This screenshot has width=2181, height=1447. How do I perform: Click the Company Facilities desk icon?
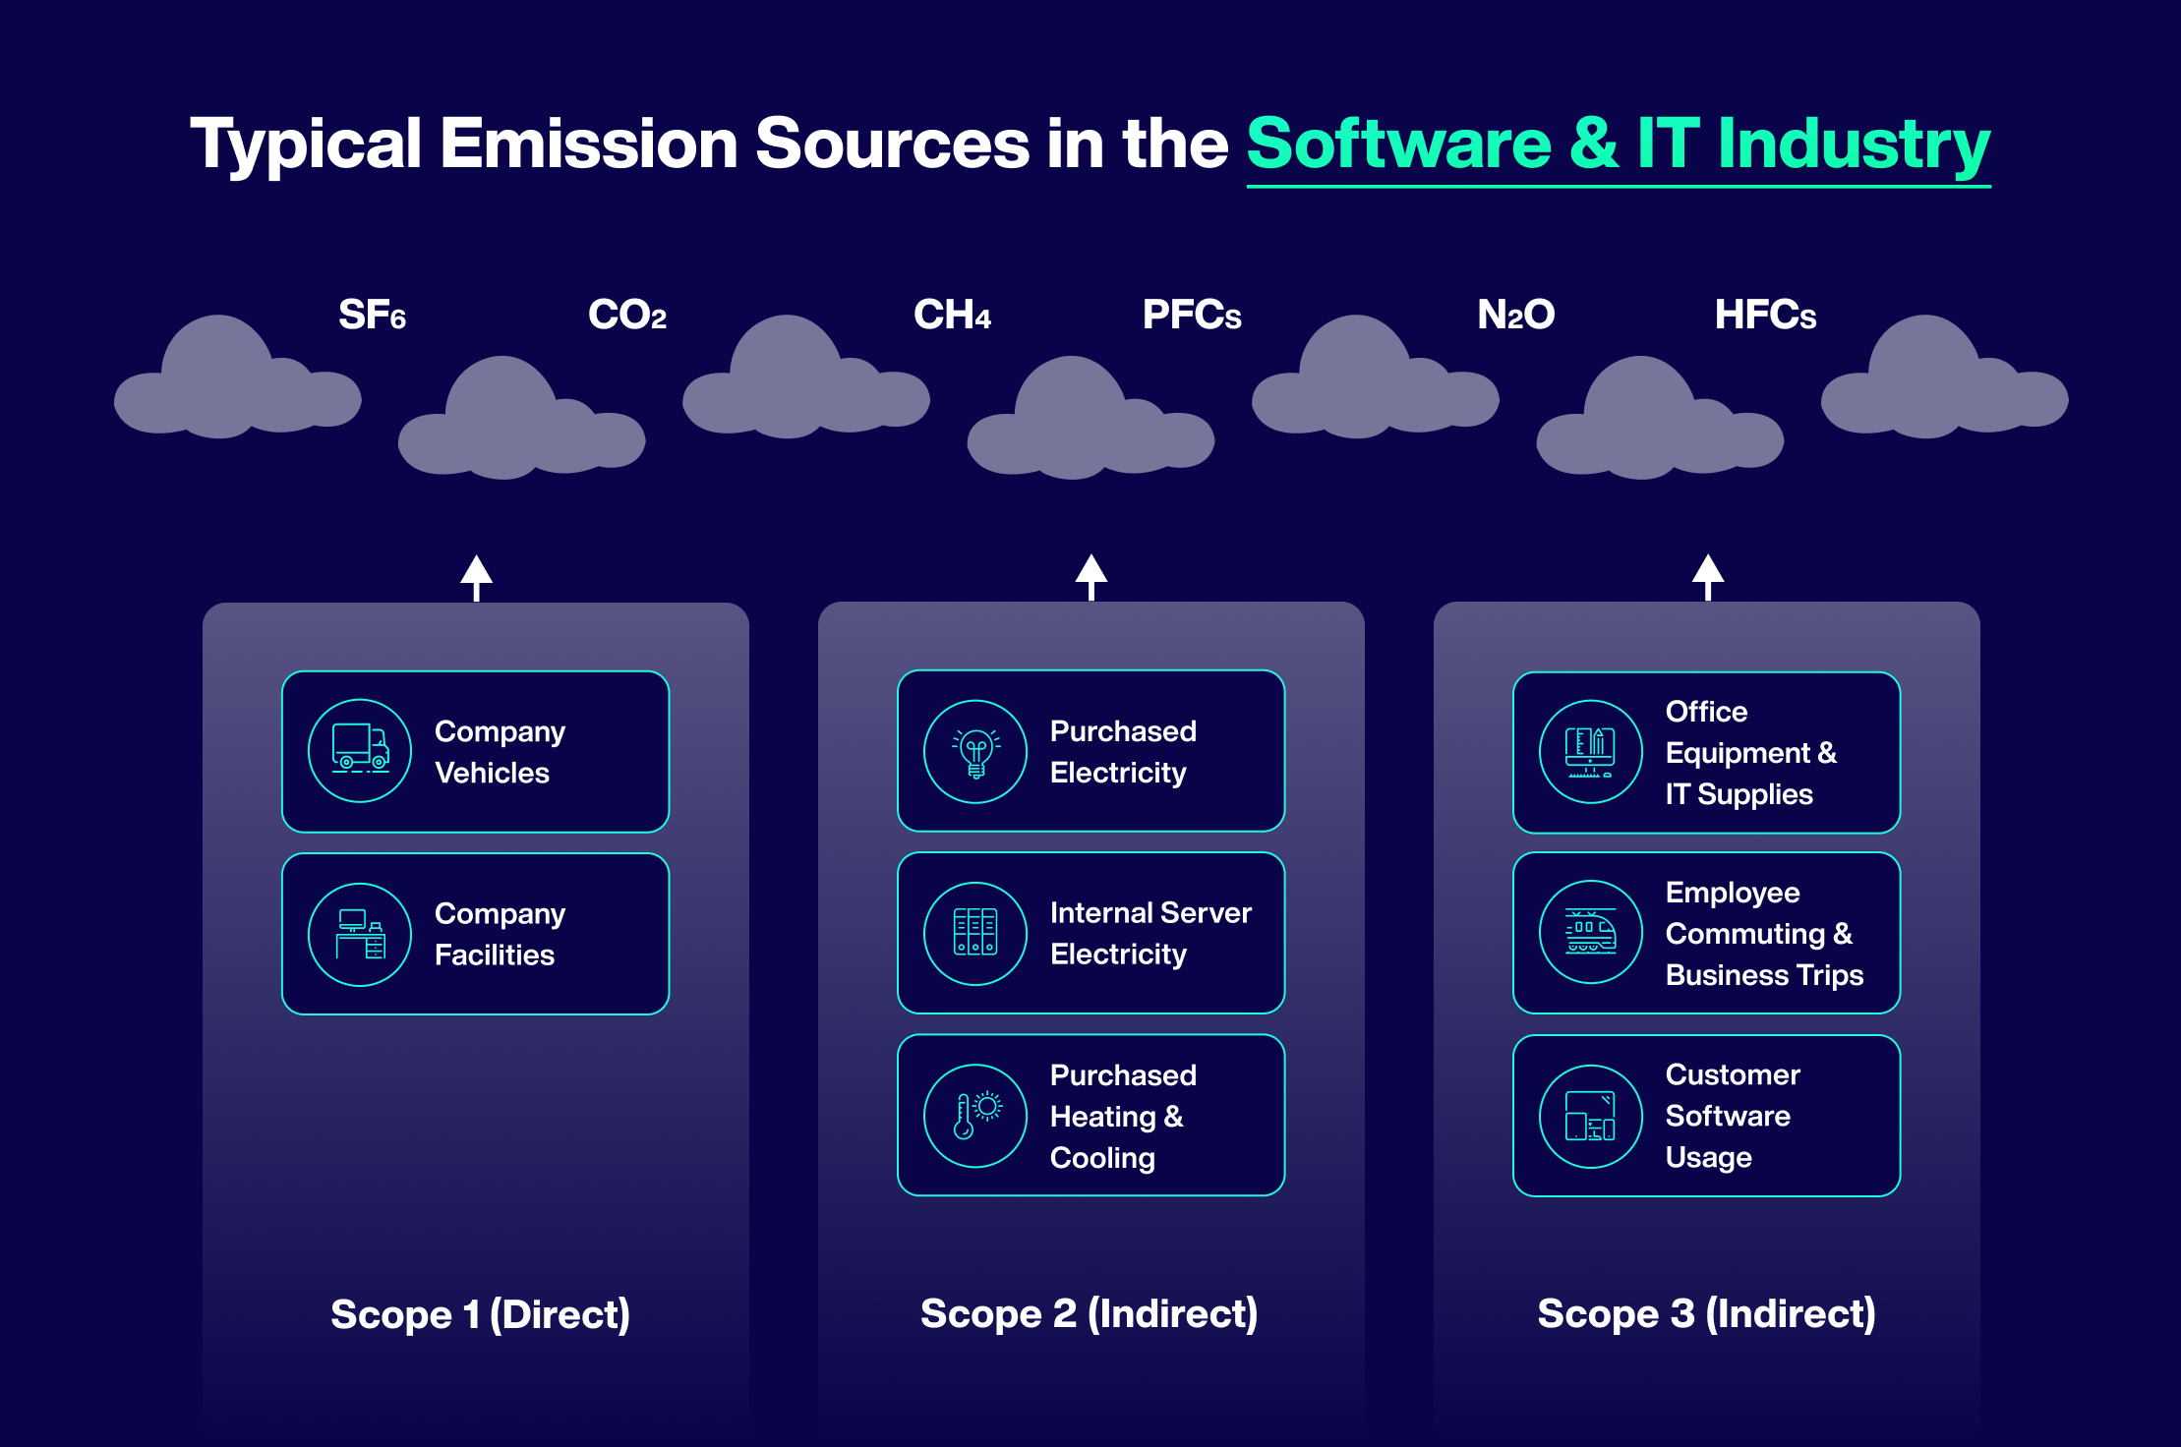click(360, 934)
